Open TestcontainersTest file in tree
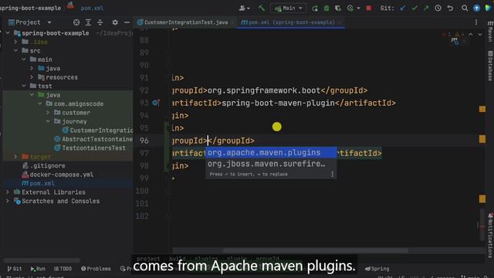The image size is (494, 278). (x=90, y=147)
